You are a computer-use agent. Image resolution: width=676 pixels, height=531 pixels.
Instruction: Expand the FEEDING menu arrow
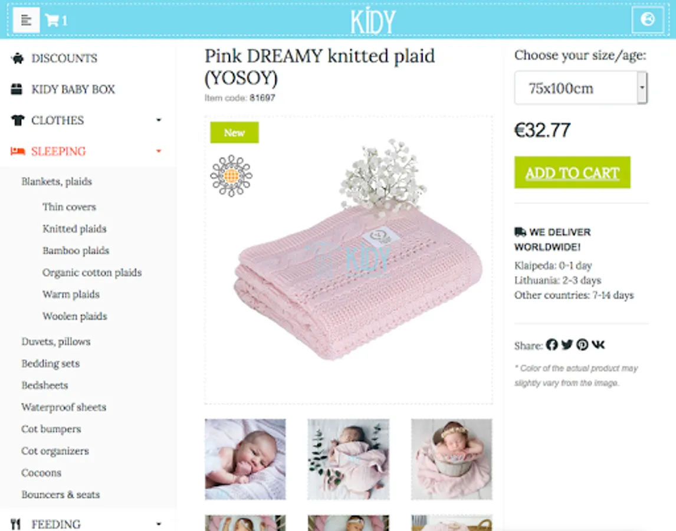[x=159, y=524]
